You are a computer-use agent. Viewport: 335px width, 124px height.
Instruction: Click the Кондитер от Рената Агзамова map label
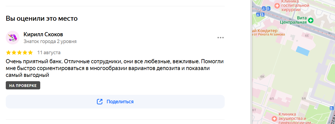pos(268,32)
